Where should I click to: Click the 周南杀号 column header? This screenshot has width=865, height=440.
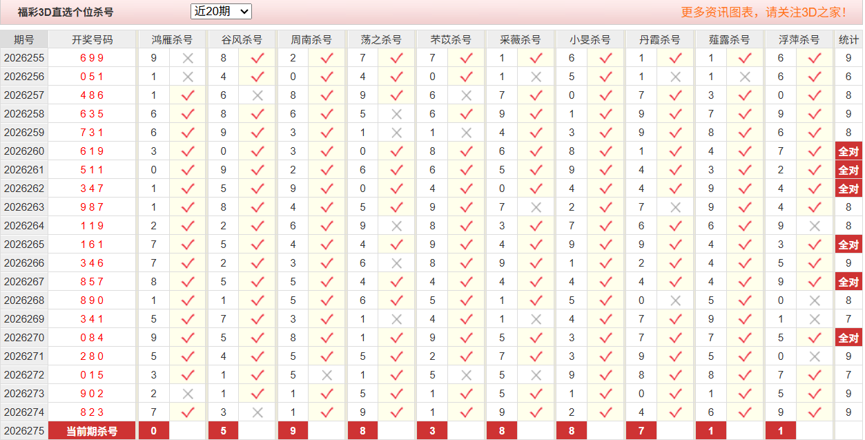(x=312, y=39)
